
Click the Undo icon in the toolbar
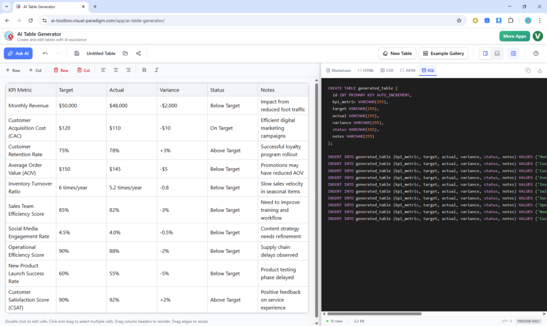(x=45, y=53)
